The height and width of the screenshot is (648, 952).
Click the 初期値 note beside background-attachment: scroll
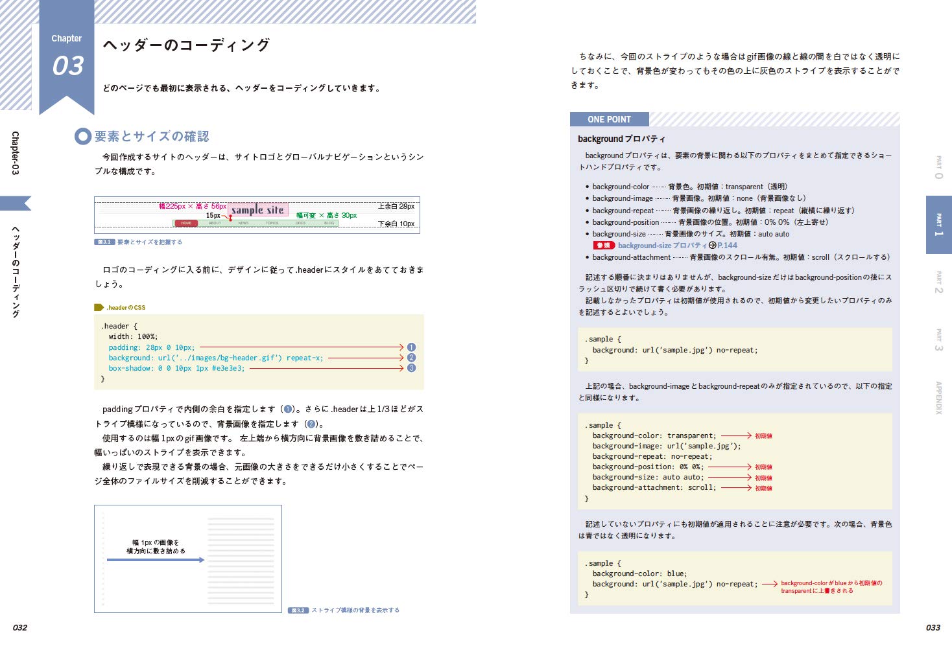(763, 489)
